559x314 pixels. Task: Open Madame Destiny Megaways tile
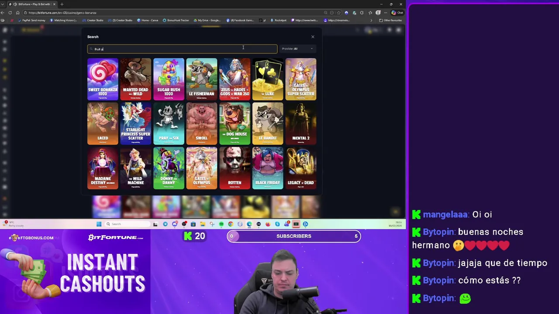point(103,168)
